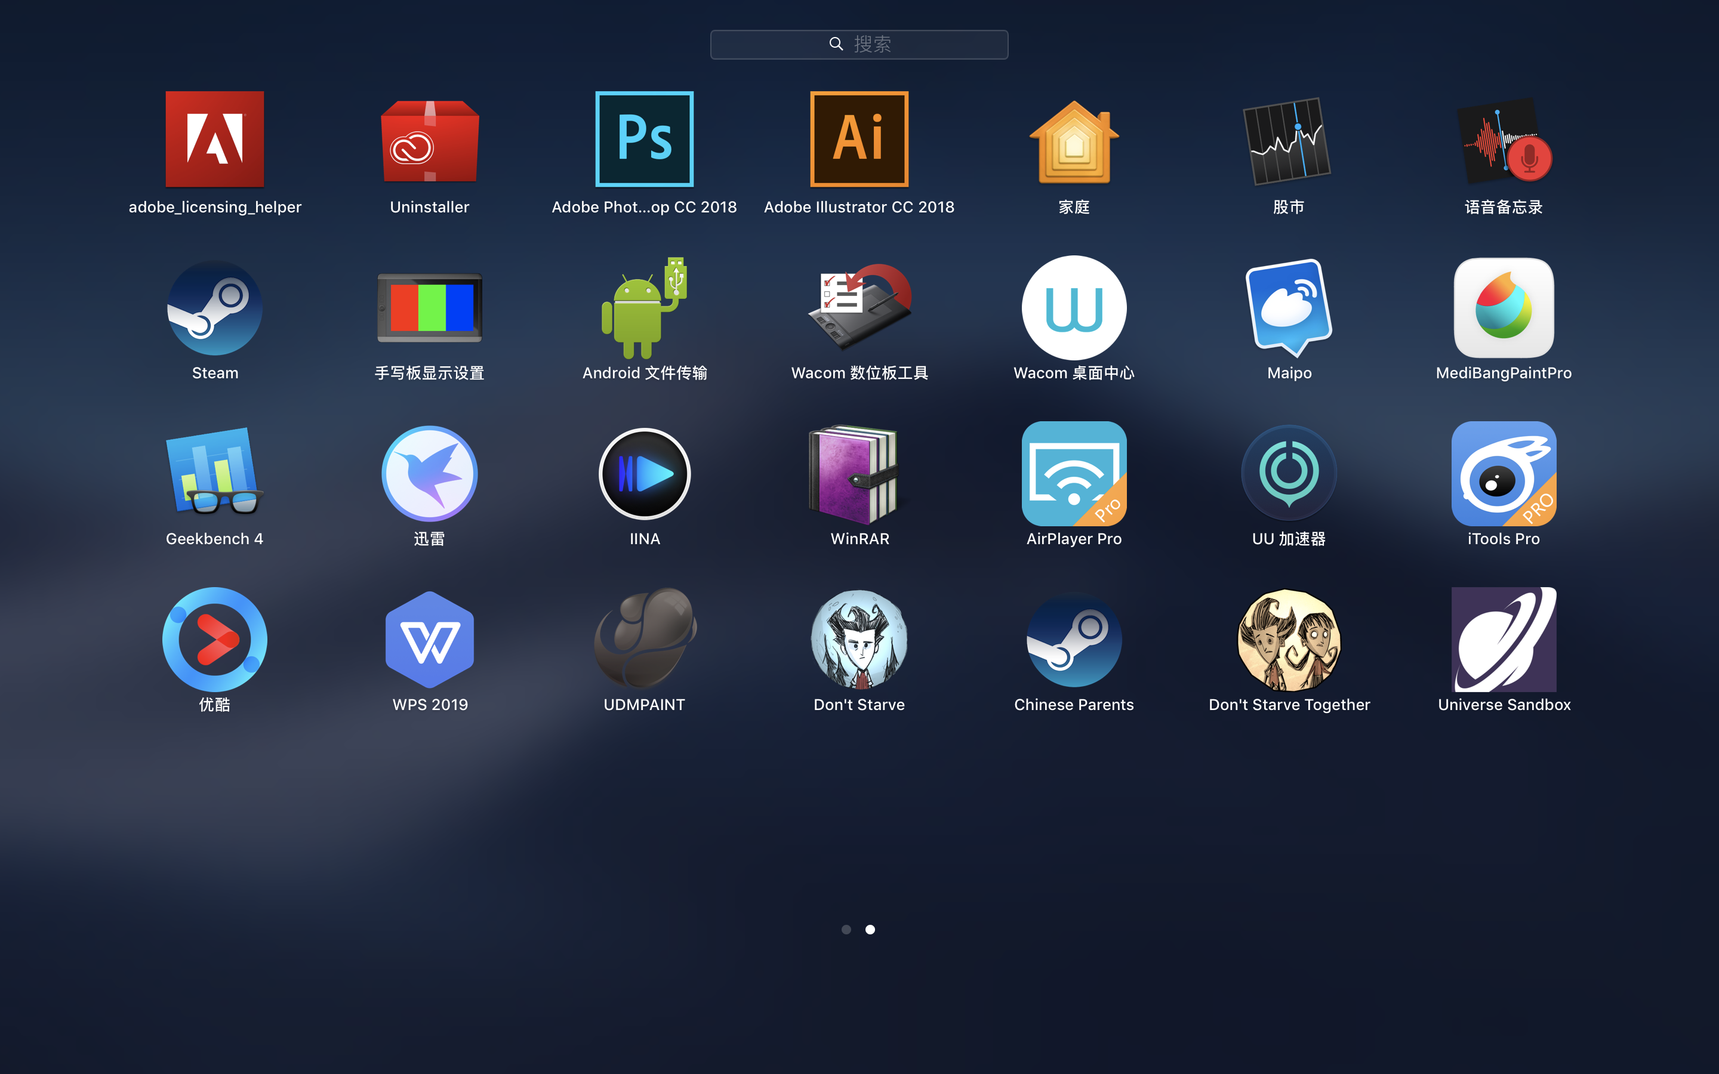The image size is (1719, 1074).
Task: Open adobe_licensing_helper app
Action: point(214,139)
